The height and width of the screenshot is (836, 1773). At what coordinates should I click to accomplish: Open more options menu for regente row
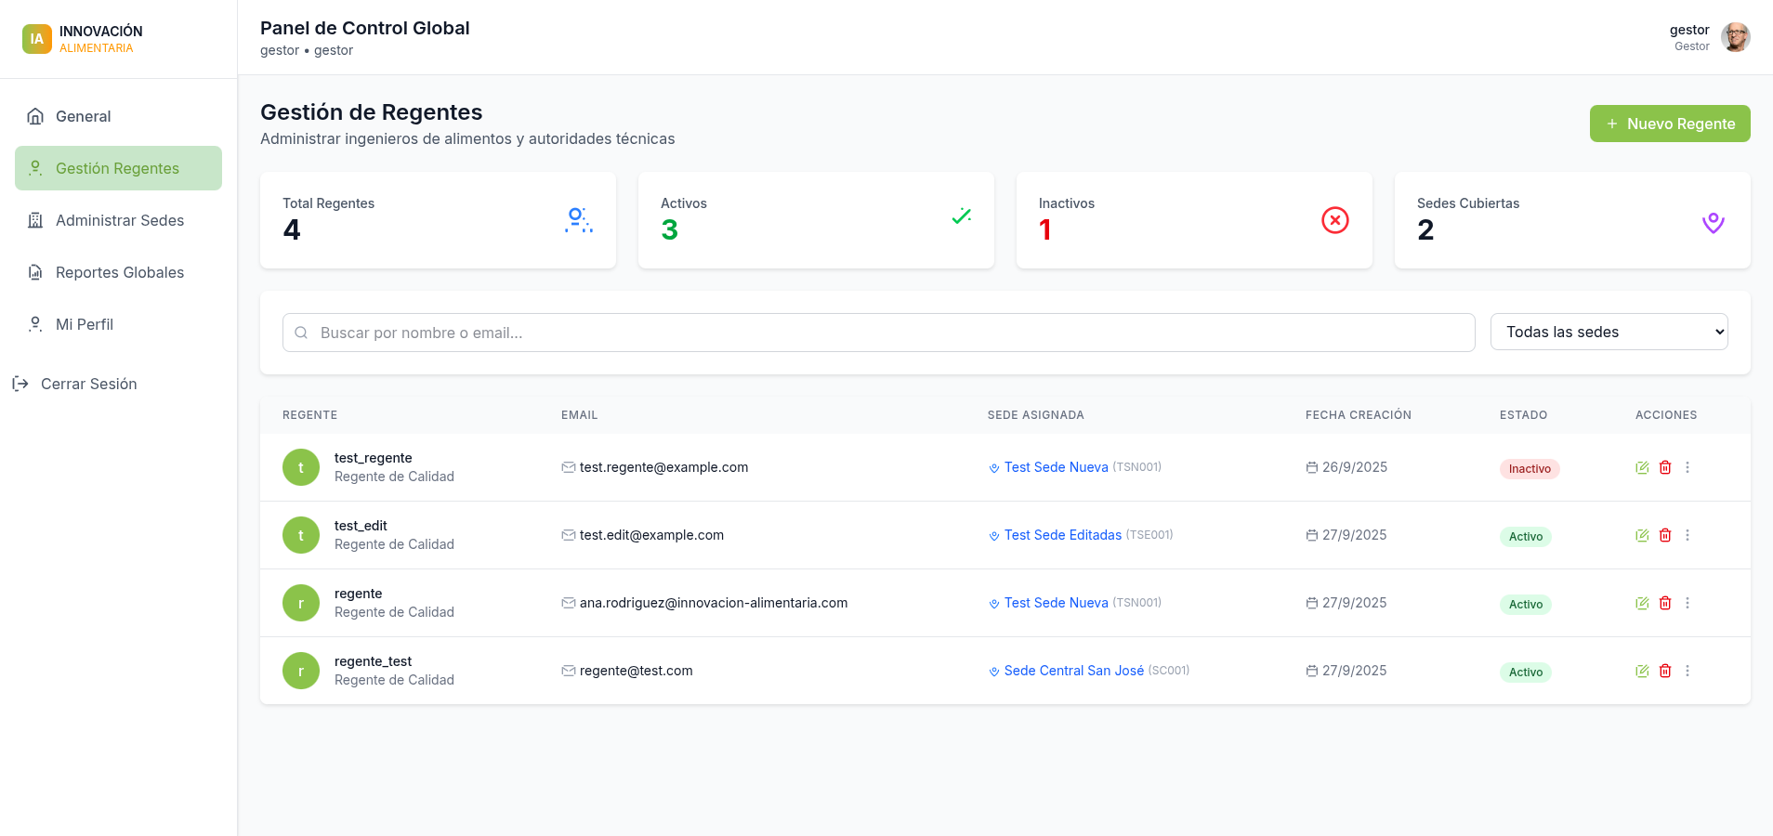pyautogui.click(x=1688, y=604)
